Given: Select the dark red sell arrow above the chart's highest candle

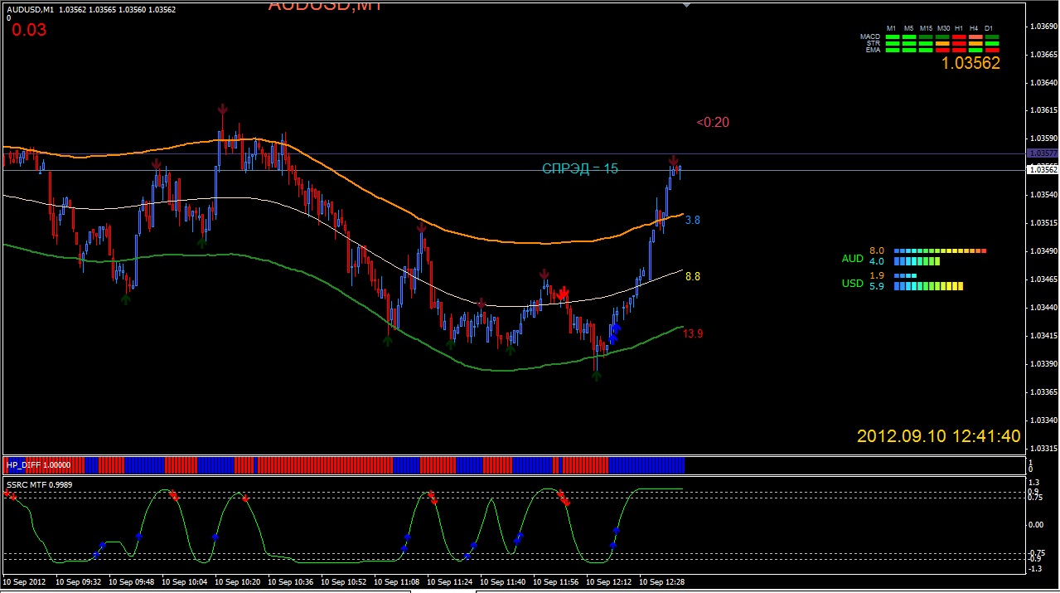Looking at the screenshot, I should (222, 109).
